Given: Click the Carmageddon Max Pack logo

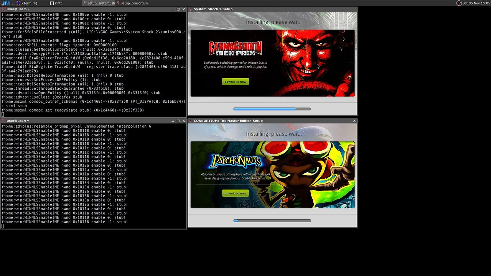Looking at the screenshot, I should point(235,48).
